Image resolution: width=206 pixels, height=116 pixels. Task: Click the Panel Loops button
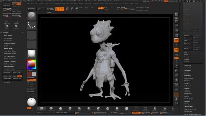point(6,5)
